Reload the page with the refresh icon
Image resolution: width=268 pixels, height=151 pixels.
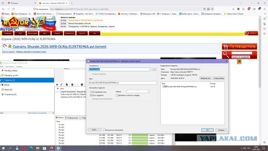13,9
